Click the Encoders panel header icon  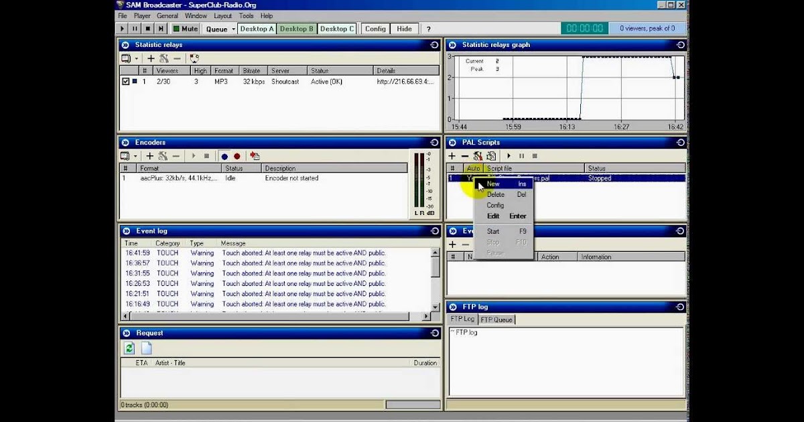[x=125, y=142]
